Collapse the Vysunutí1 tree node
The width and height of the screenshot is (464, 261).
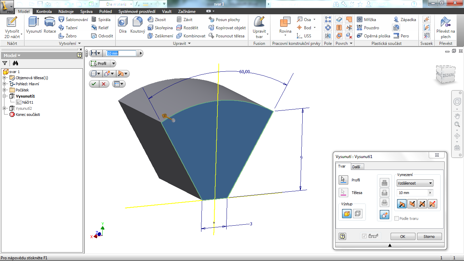click(x=4, y=96)
